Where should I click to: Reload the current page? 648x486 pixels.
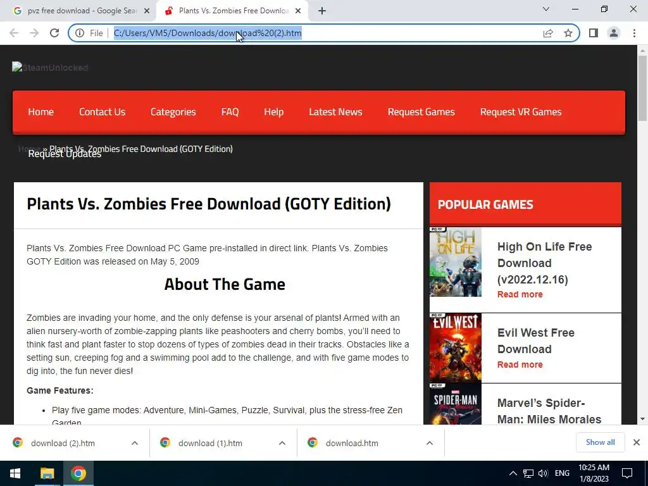coord(54,33)
